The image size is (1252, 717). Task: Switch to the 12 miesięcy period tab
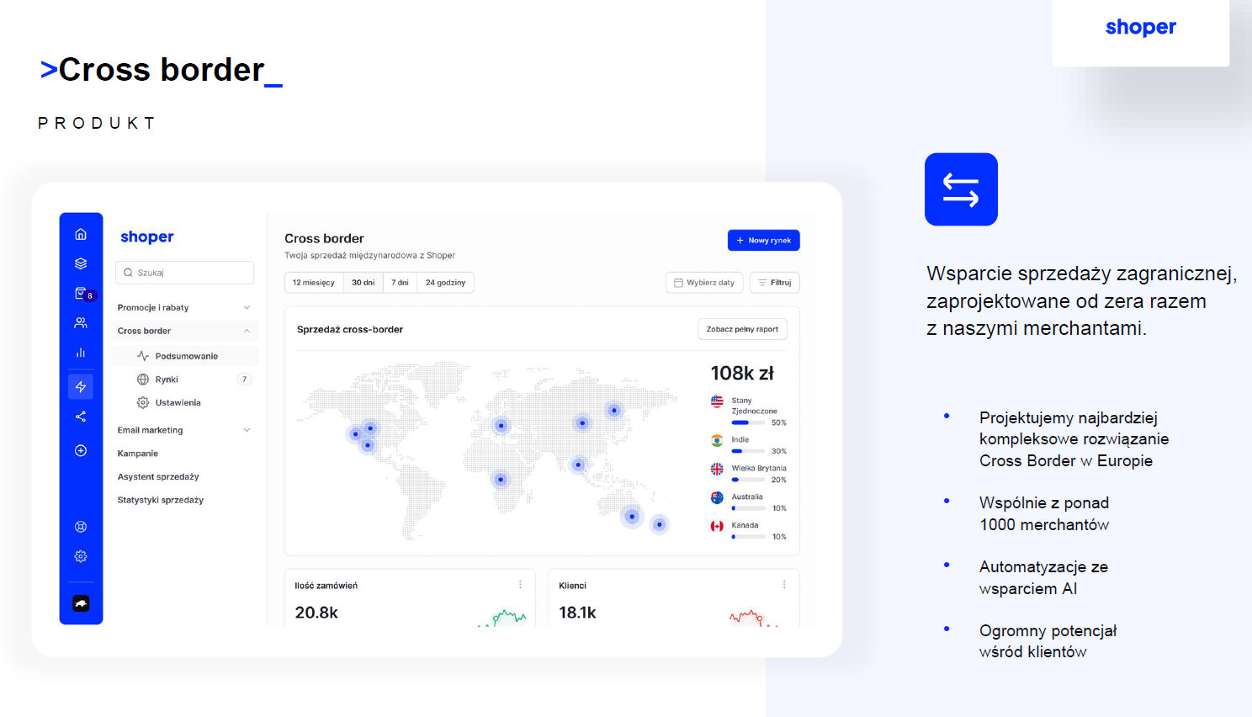(314, 283)
